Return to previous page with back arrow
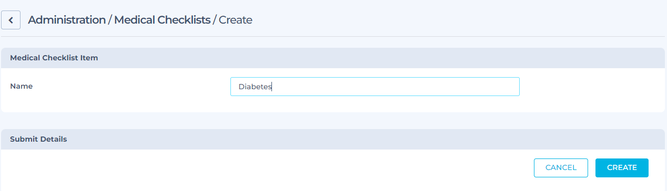This screenshot has height=191, width=667. tap(11, 20)
